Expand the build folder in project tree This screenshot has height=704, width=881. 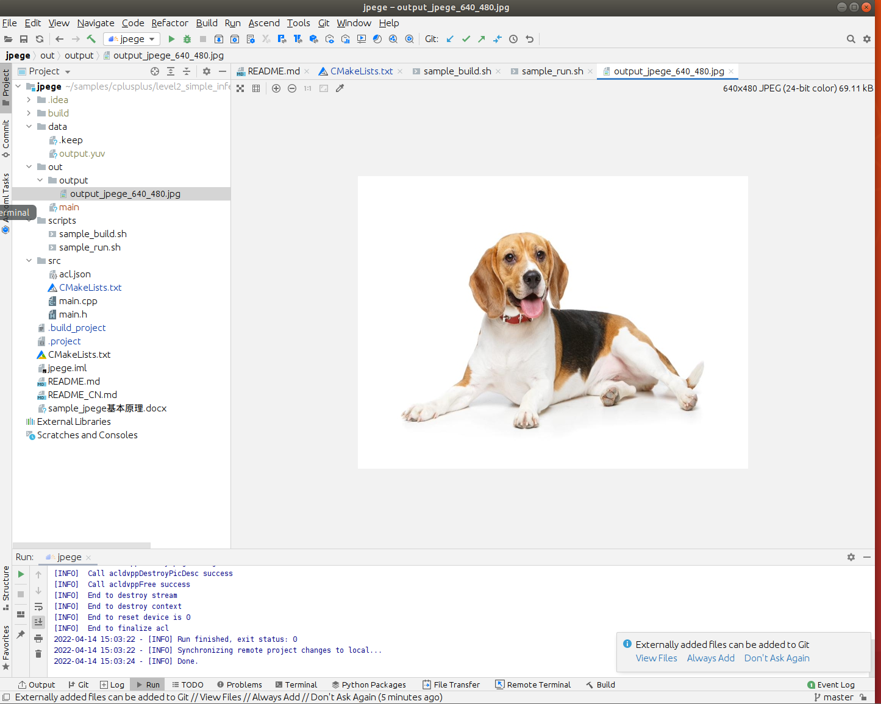point(29,113)
